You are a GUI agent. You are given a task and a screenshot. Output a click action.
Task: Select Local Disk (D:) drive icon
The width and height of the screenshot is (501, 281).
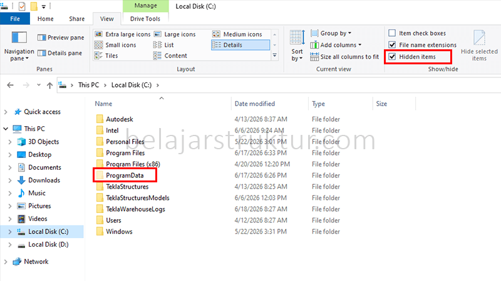coord(21,245)
